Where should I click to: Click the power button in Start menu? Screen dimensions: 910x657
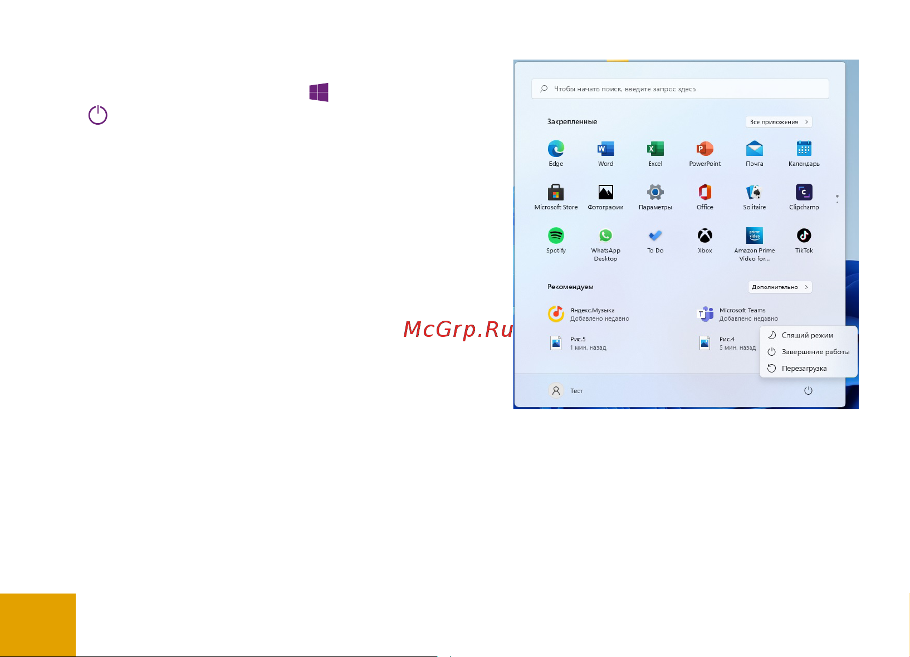point(808,391)
